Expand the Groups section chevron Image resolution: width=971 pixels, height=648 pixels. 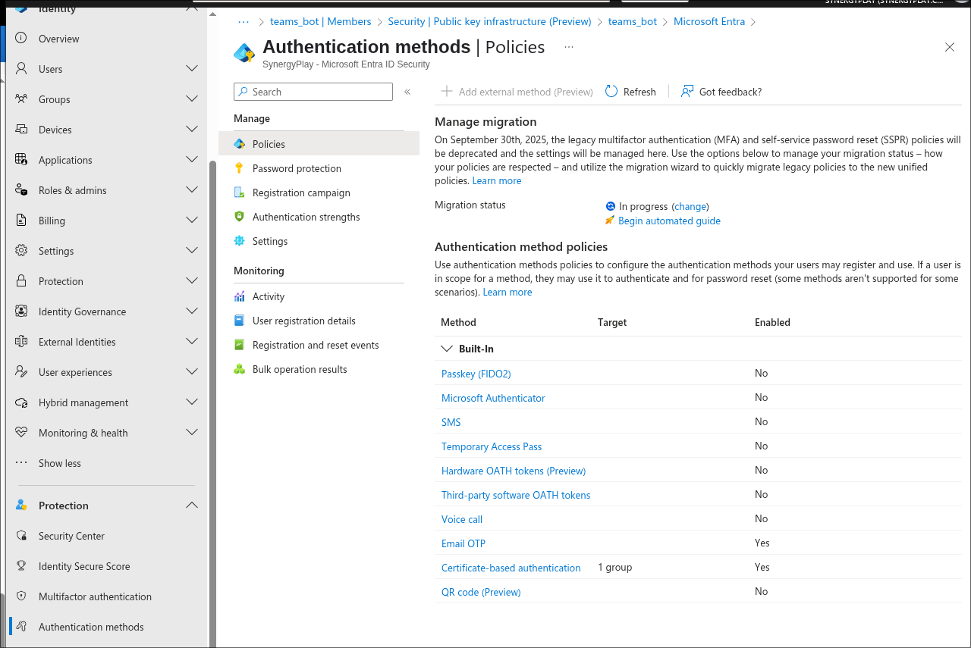pyautogui.click(x=192, y=99)
